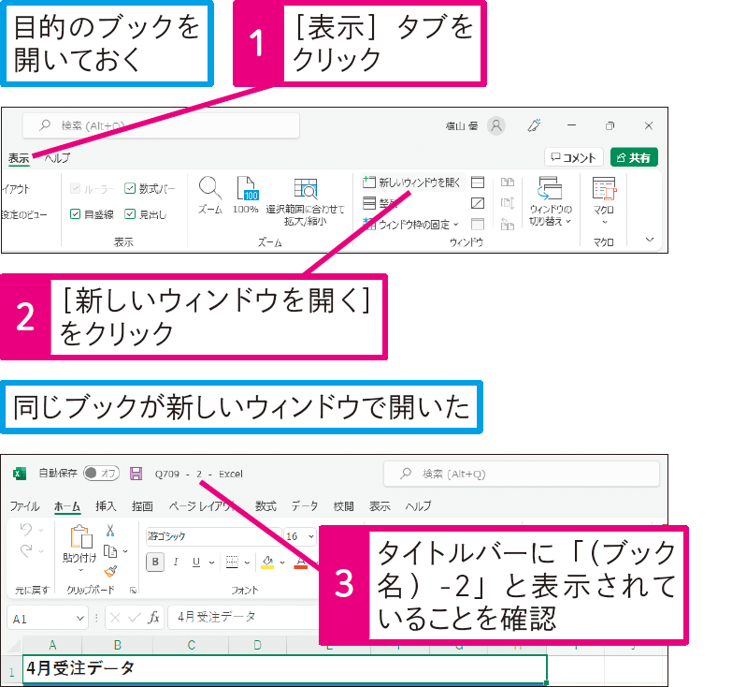Click the cut scissors icon
The width and height of the screenshot is (732, 687).
110,530
